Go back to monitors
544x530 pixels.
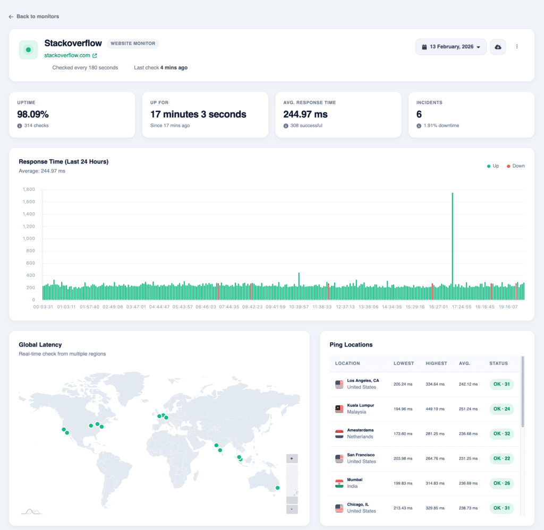33,16
